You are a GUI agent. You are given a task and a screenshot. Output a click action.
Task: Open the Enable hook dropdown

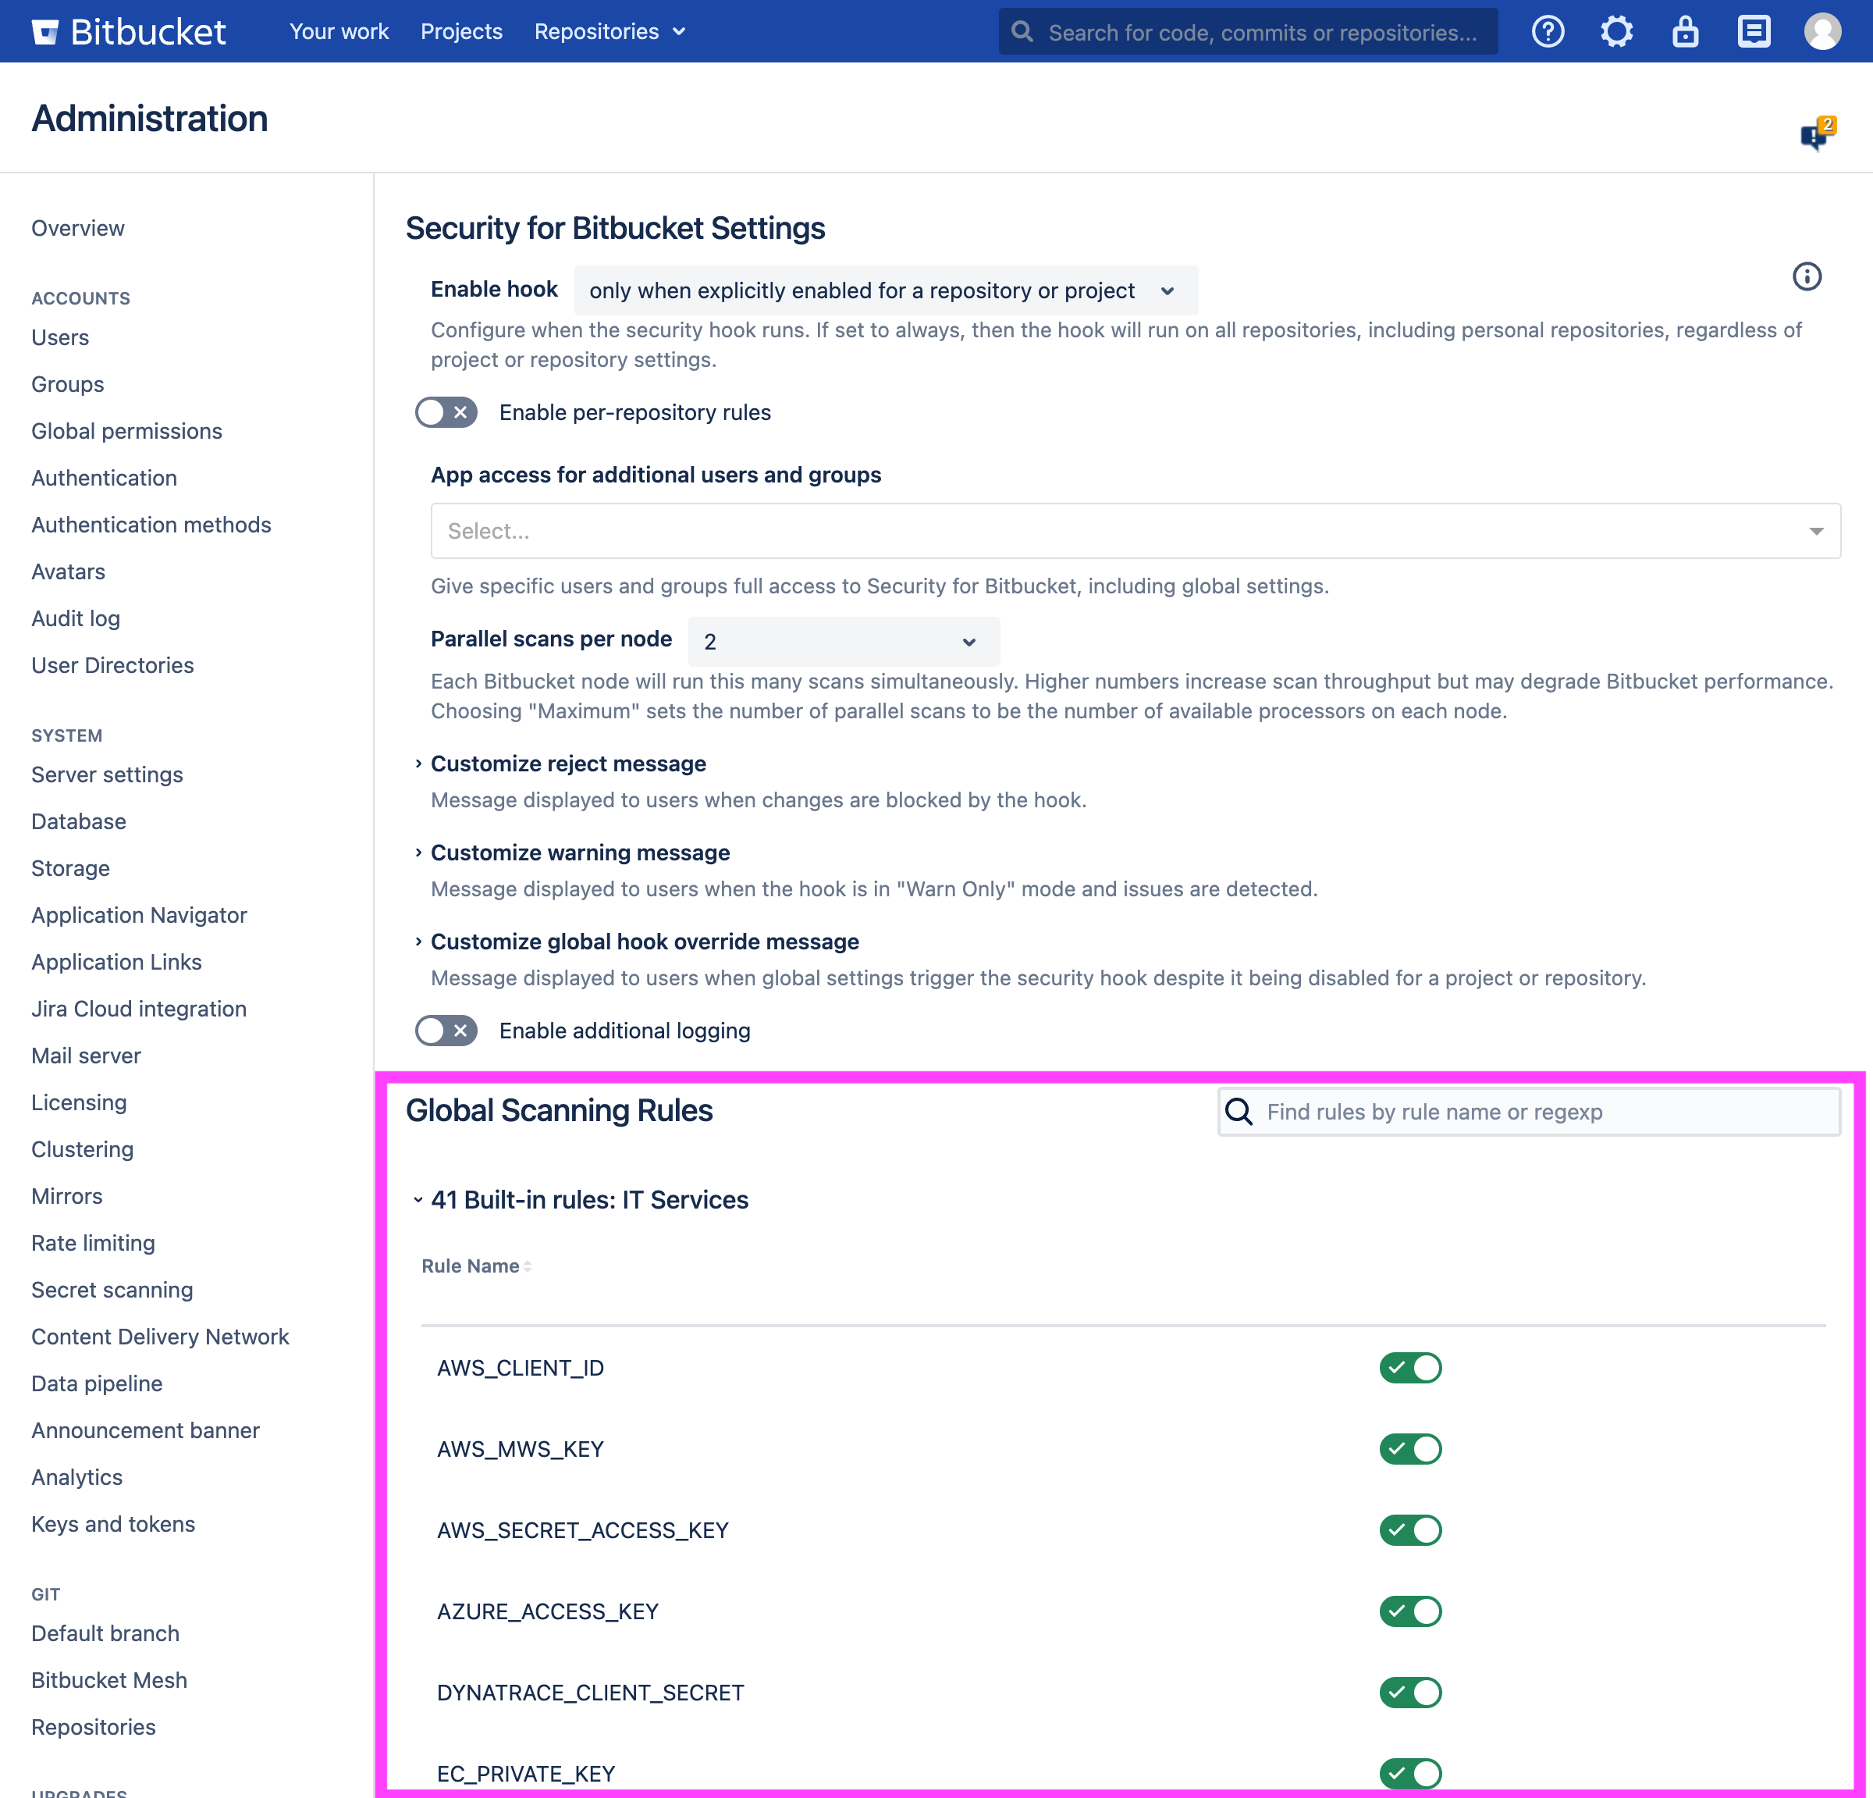click(x=885, y=290)
